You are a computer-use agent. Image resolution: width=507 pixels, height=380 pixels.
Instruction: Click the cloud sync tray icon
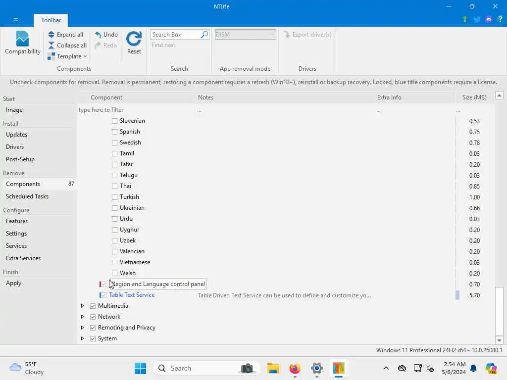coord(402,368)
